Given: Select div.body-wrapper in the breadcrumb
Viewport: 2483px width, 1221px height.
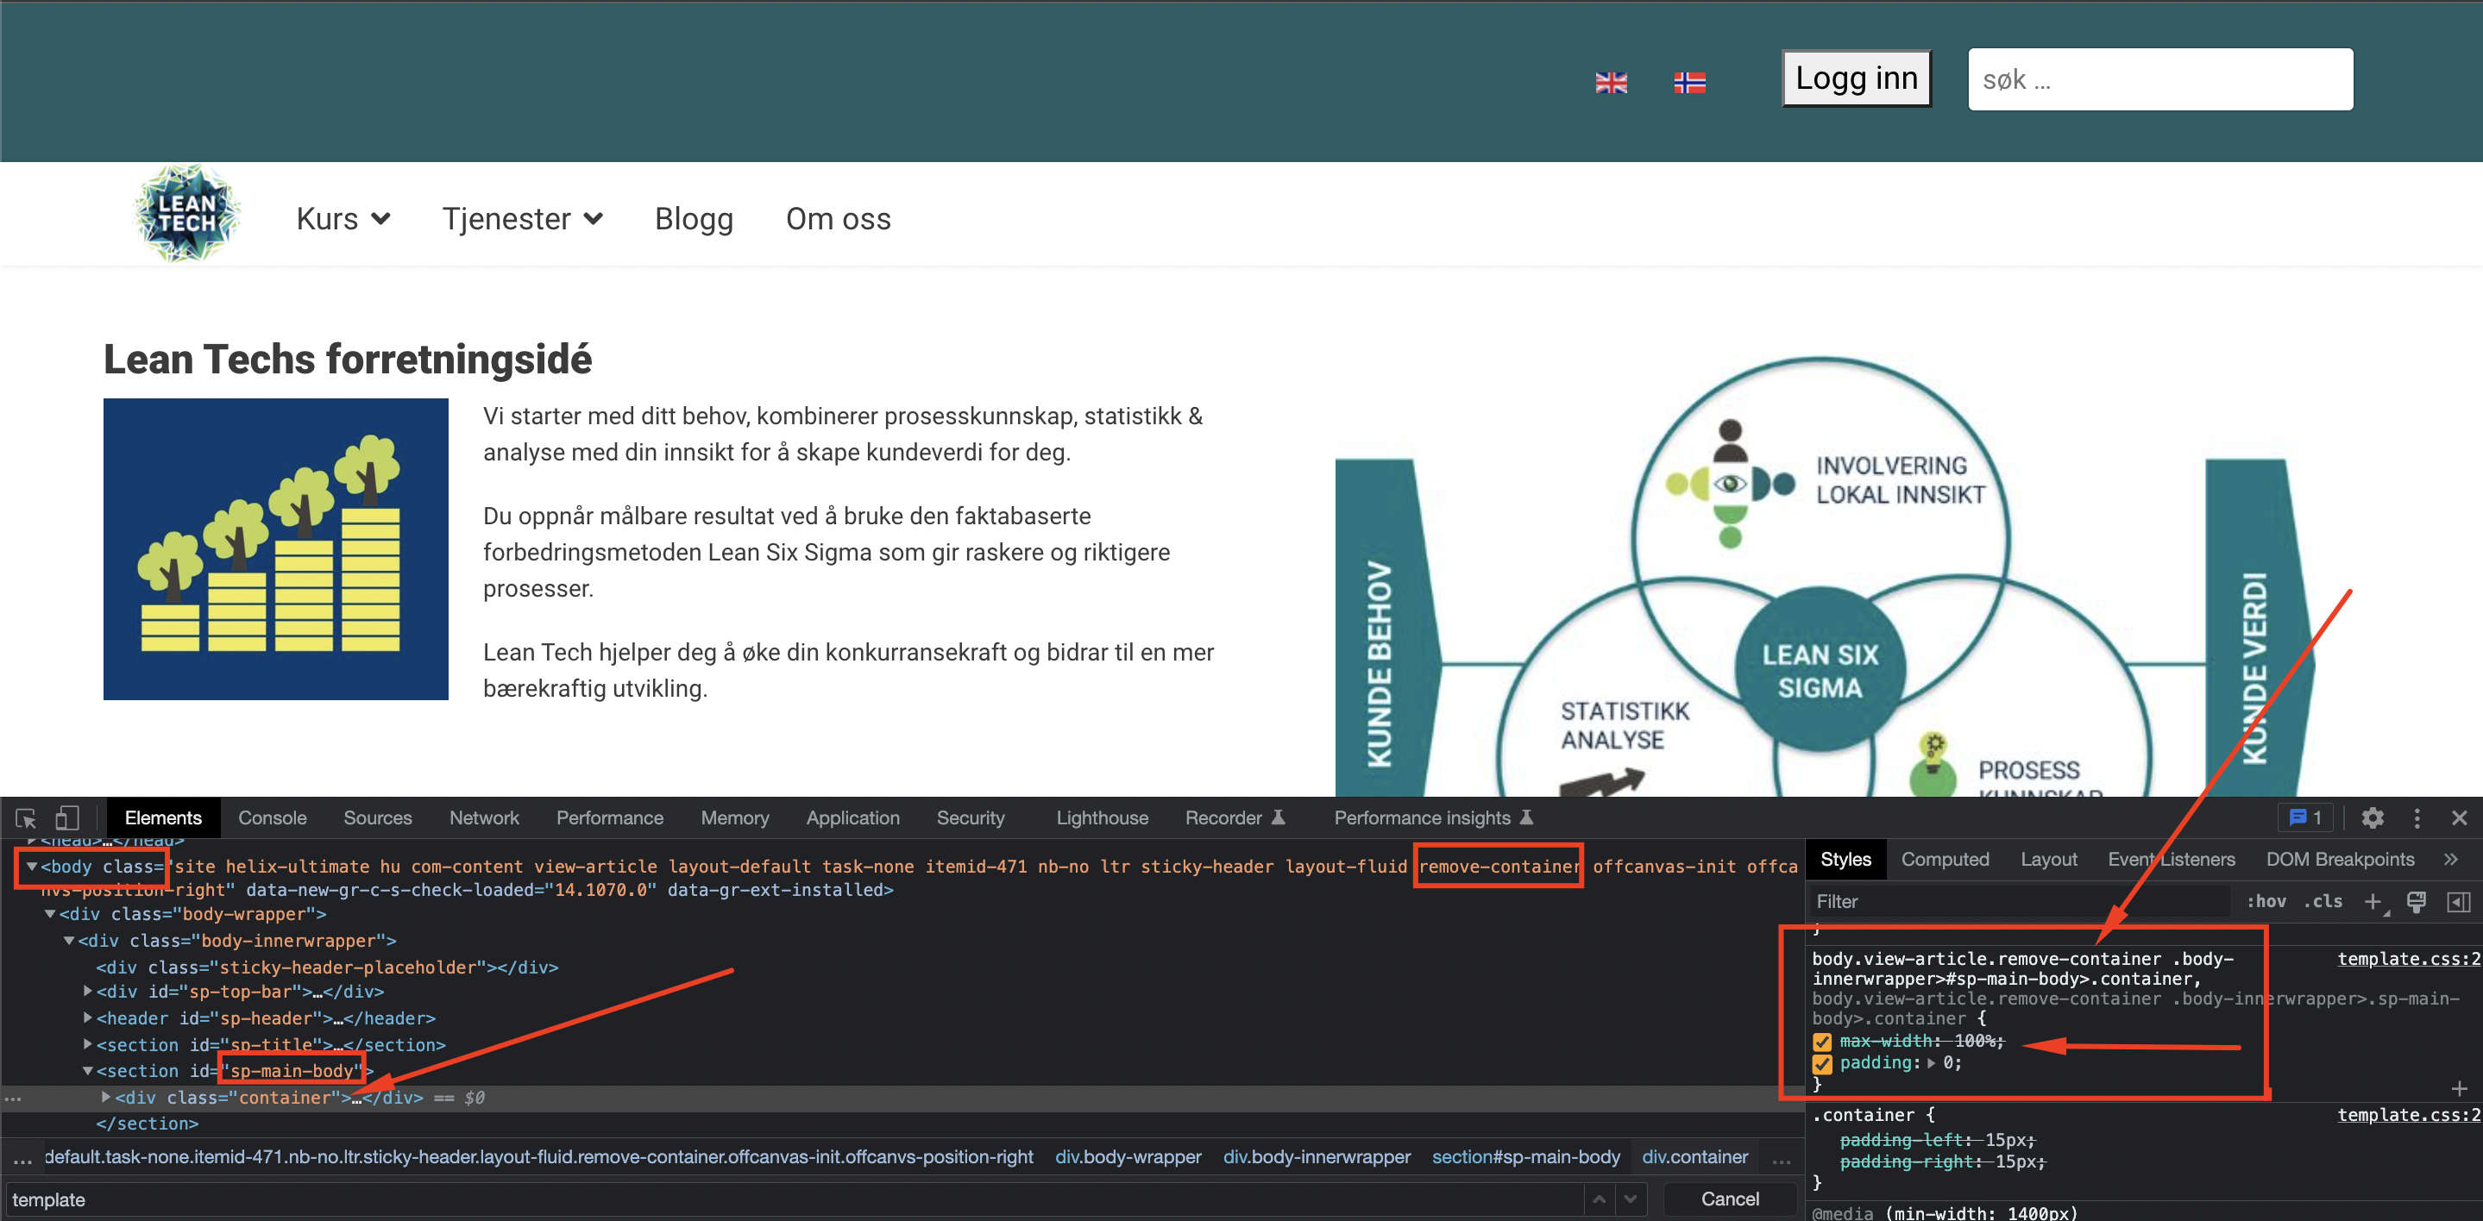Looking at the screenshot, I should [x=1128, y=1157].
